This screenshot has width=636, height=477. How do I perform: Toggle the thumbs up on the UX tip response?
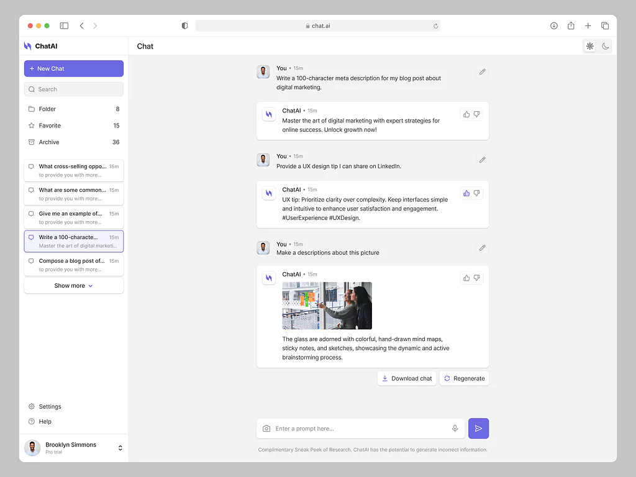coord(466,193)
